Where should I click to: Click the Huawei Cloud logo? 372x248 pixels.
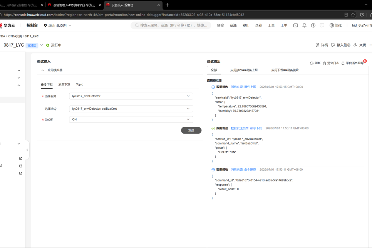[x=7, y=25]
